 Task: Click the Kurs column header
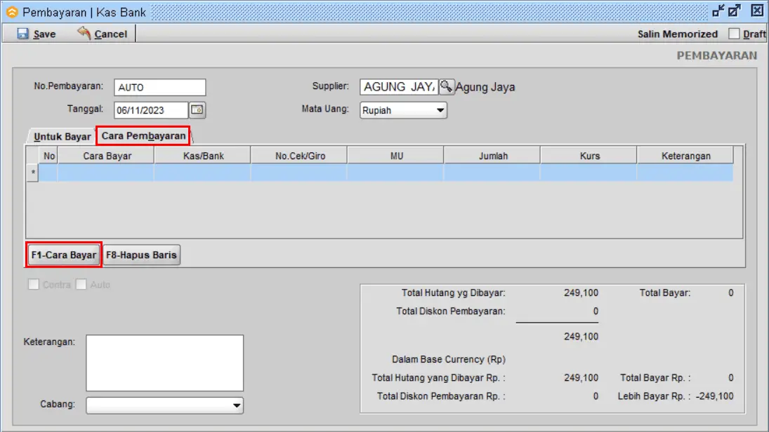click(589, 156)
